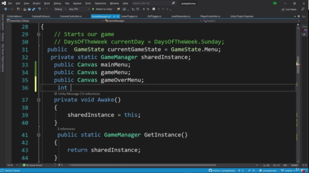Open the Awake() member navigation dropdown
The width and height of the screenshot is (309, 173).
[251, 21]
